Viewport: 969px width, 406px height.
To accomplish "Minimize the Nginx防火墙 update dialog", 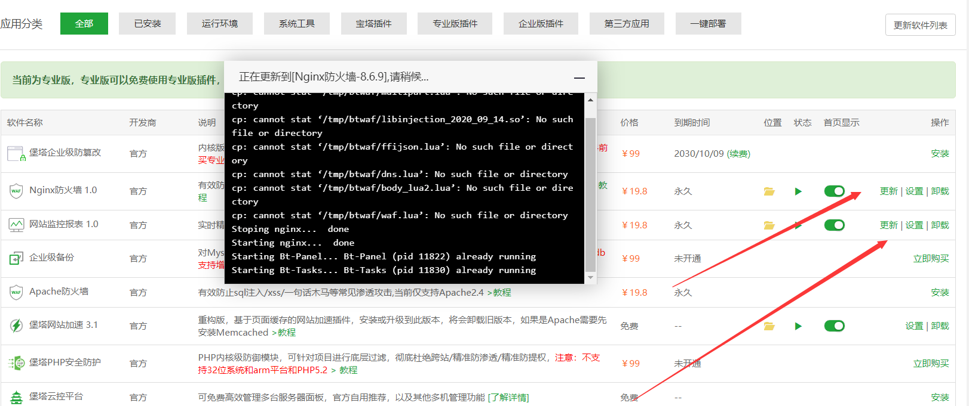I will point(579,78).
